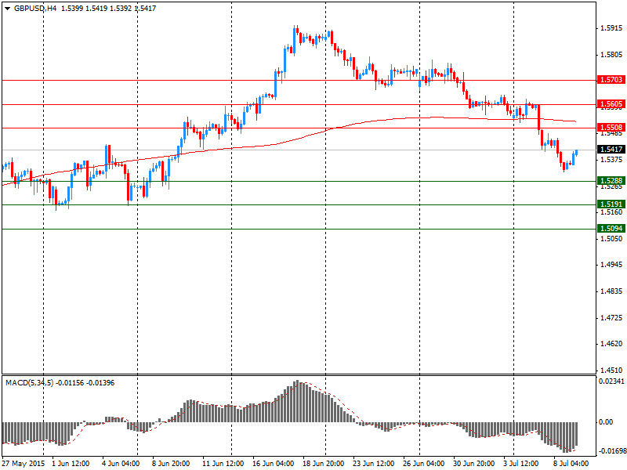The image size is (627, 470).
Task: Select the 1.5508 red resistance price label
Action: coord(611,128)
